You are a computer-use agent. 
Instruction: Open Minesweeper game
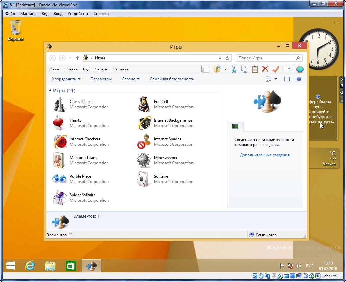165,160
